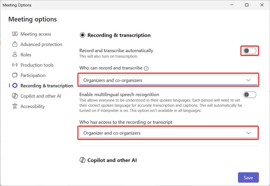Viewport: 270px width, 186px height.
Task: Click the Accessibility figure icon
Action: tap(15, 106)
